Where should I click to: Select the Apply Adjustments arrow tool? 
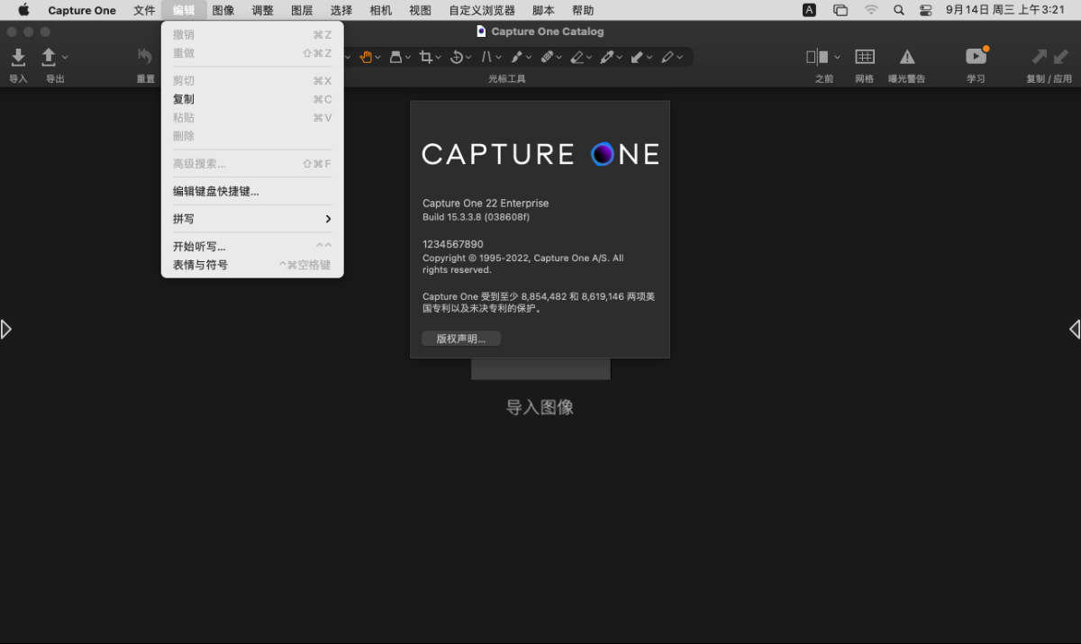pos(638,57)
